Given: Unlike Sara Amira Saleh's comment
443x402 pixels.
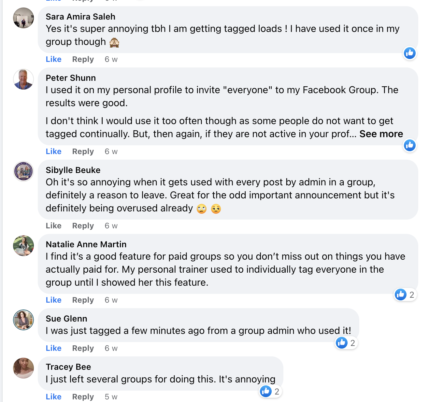Looking at the screenshot, I should pyautogui.click(x=53, y=59).
